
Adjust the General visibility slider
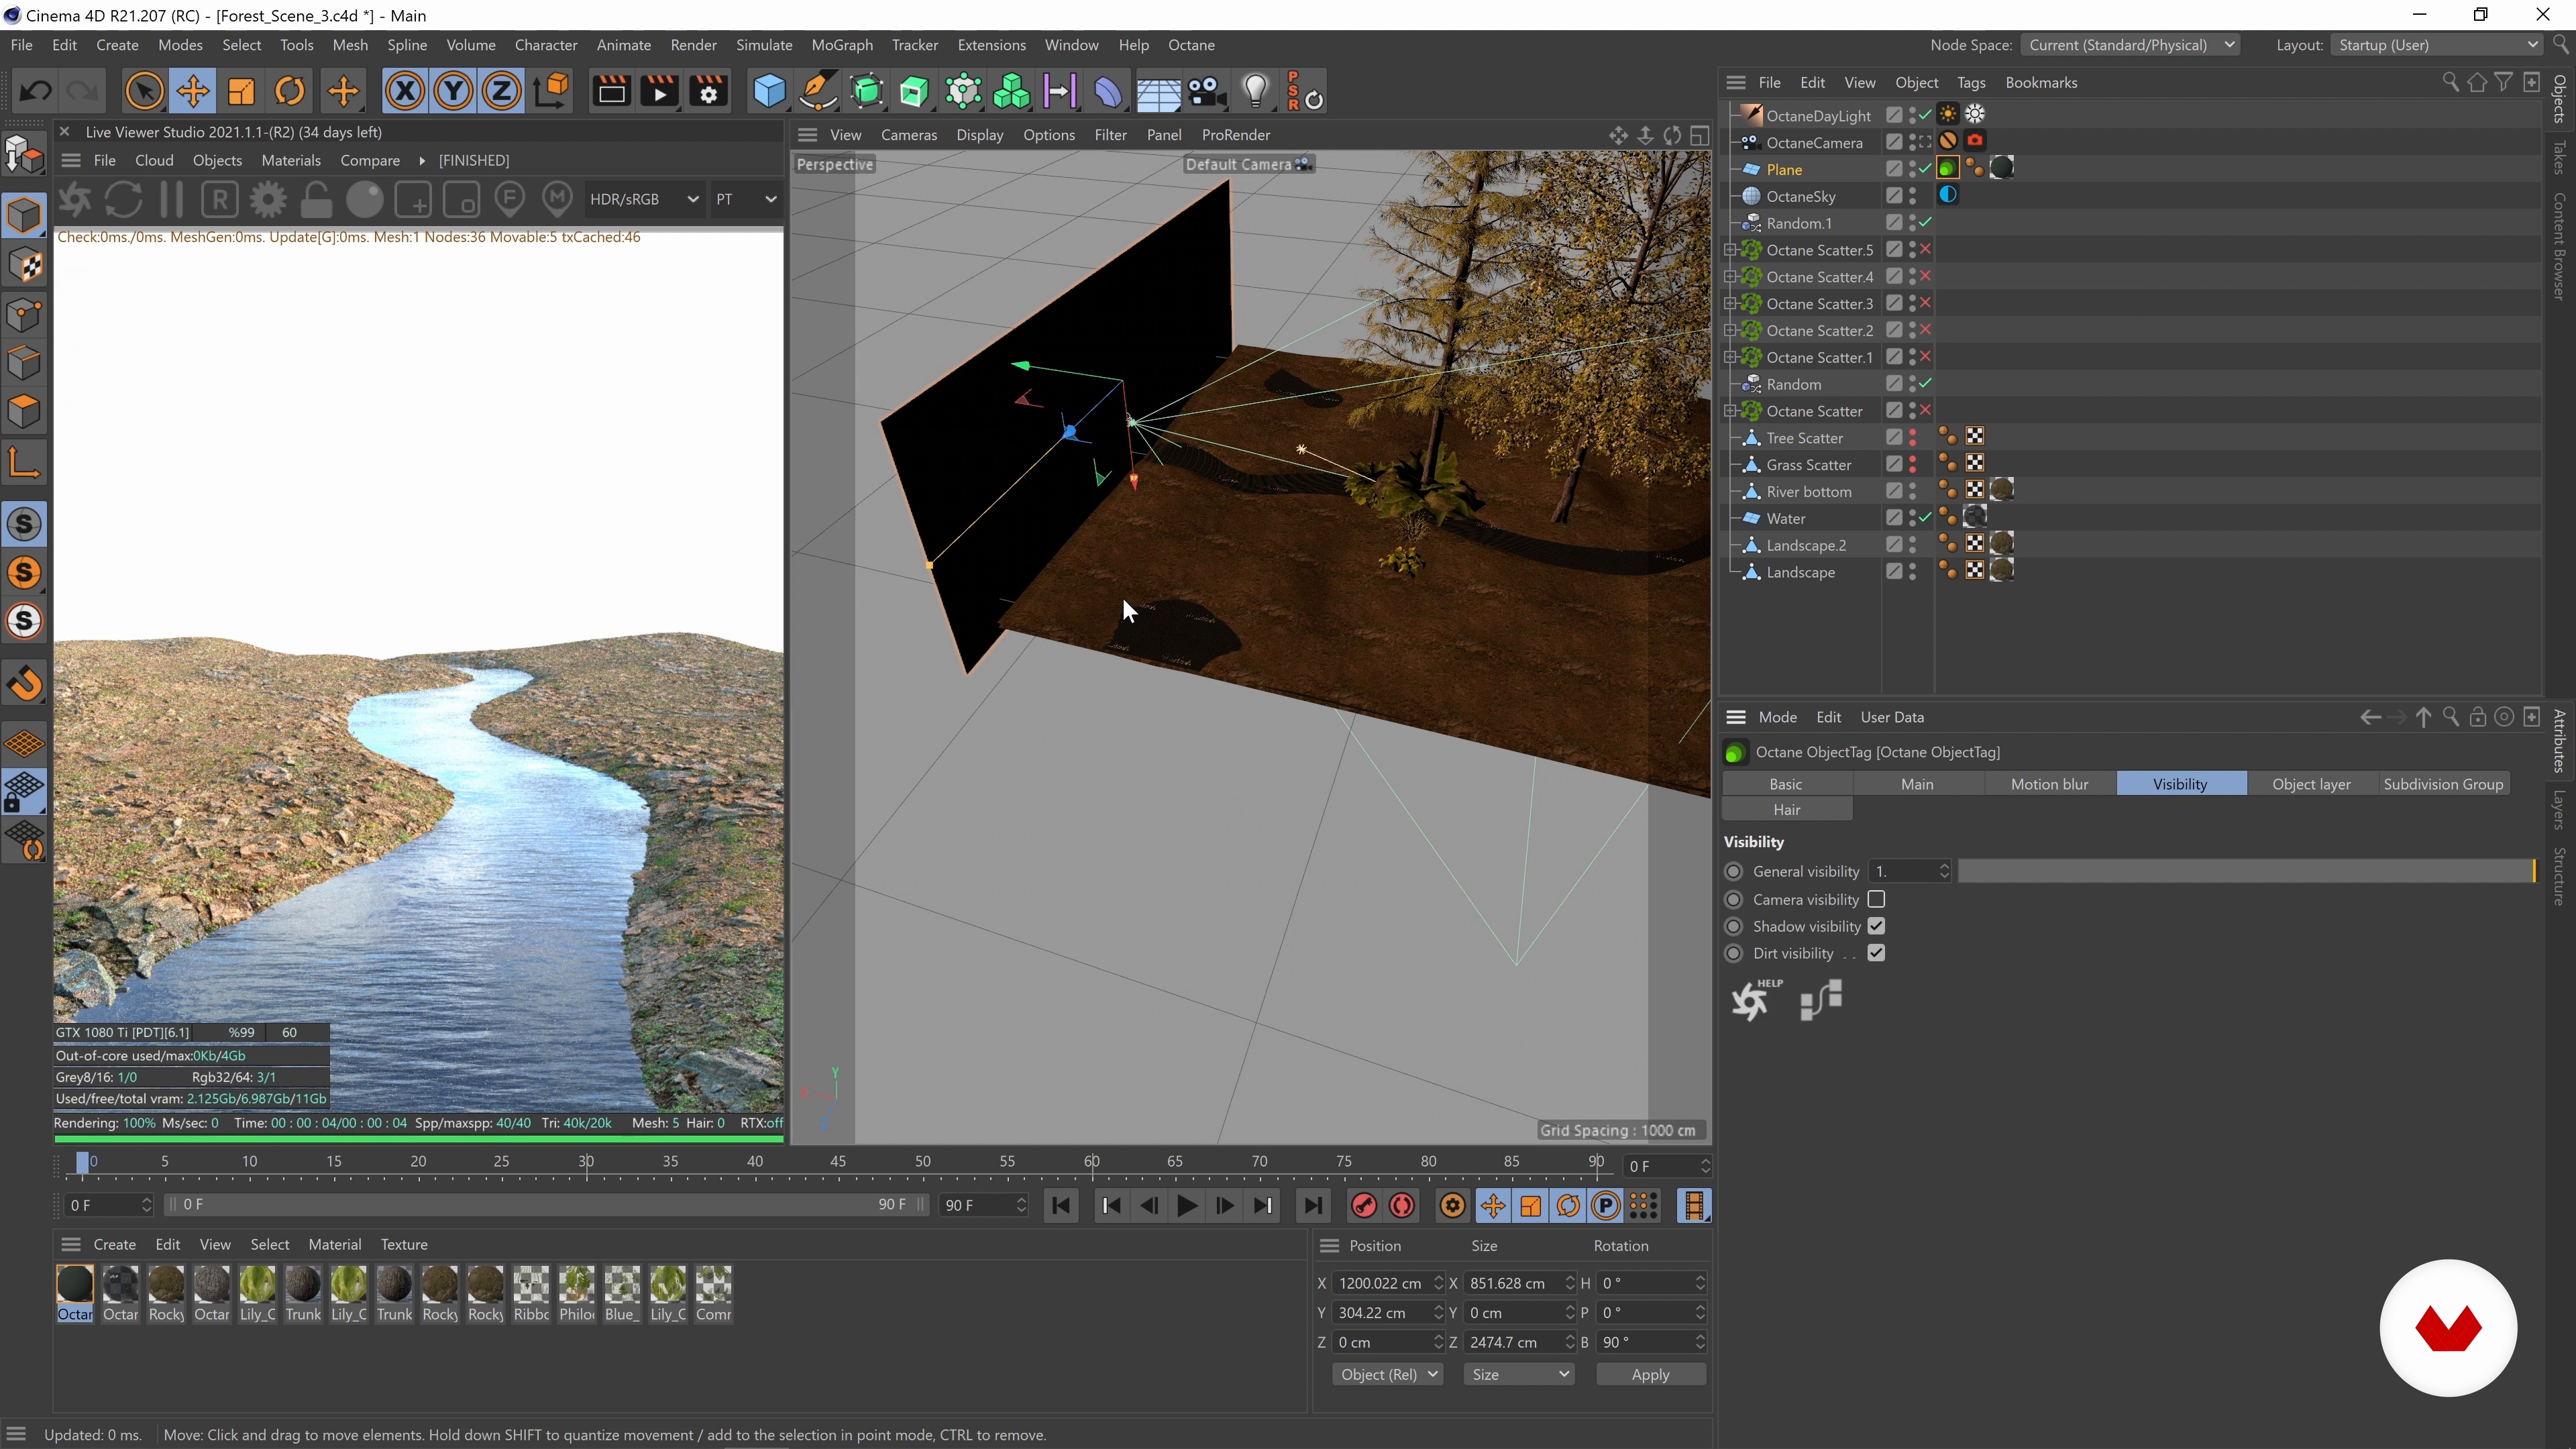(x=2246, y=871)
